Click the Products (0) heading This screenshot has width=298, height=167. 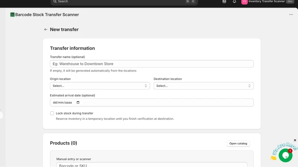click(x=63, y=143)
